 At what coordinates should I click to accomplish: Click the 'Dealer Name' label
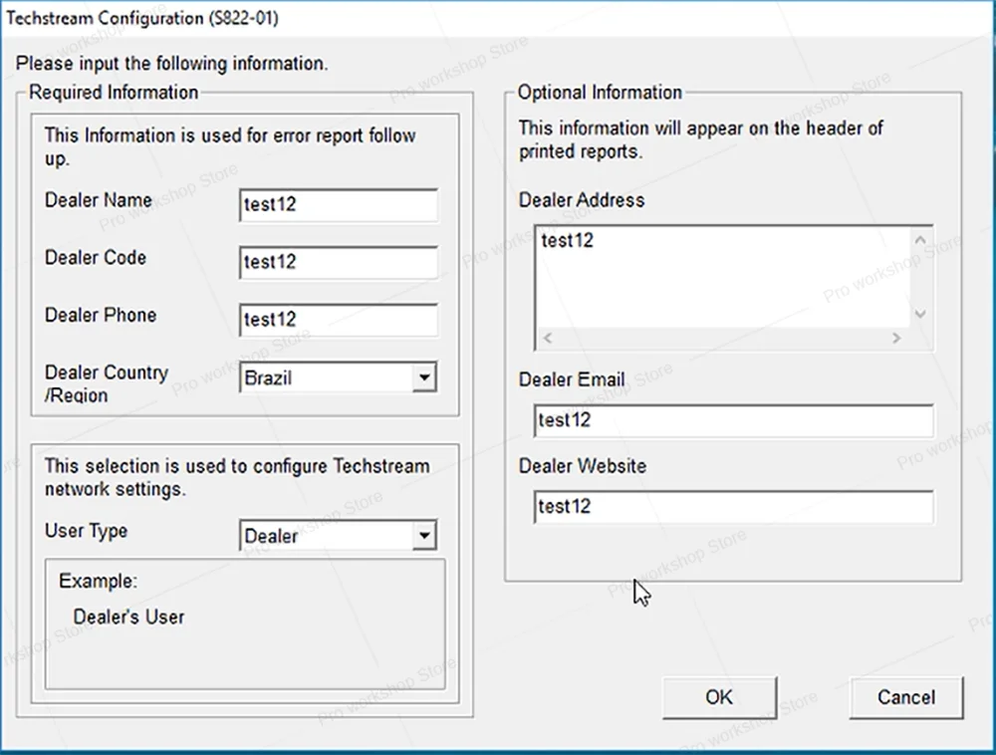click(99, 200)
